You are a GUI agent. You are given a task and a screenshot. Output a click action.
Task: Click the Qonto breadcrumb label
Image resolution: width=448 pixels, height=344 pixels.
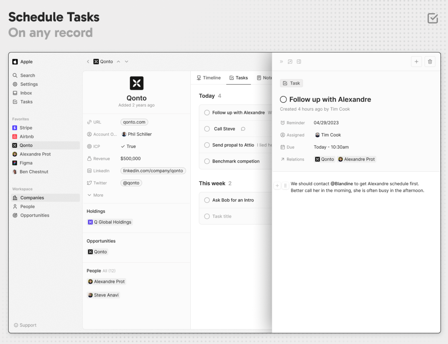coord(103,62)
